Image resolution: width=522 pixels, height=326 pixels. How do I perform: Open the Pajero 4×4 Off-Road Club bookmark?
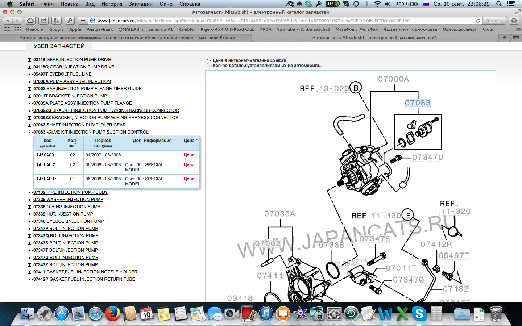tap(228, 29)
